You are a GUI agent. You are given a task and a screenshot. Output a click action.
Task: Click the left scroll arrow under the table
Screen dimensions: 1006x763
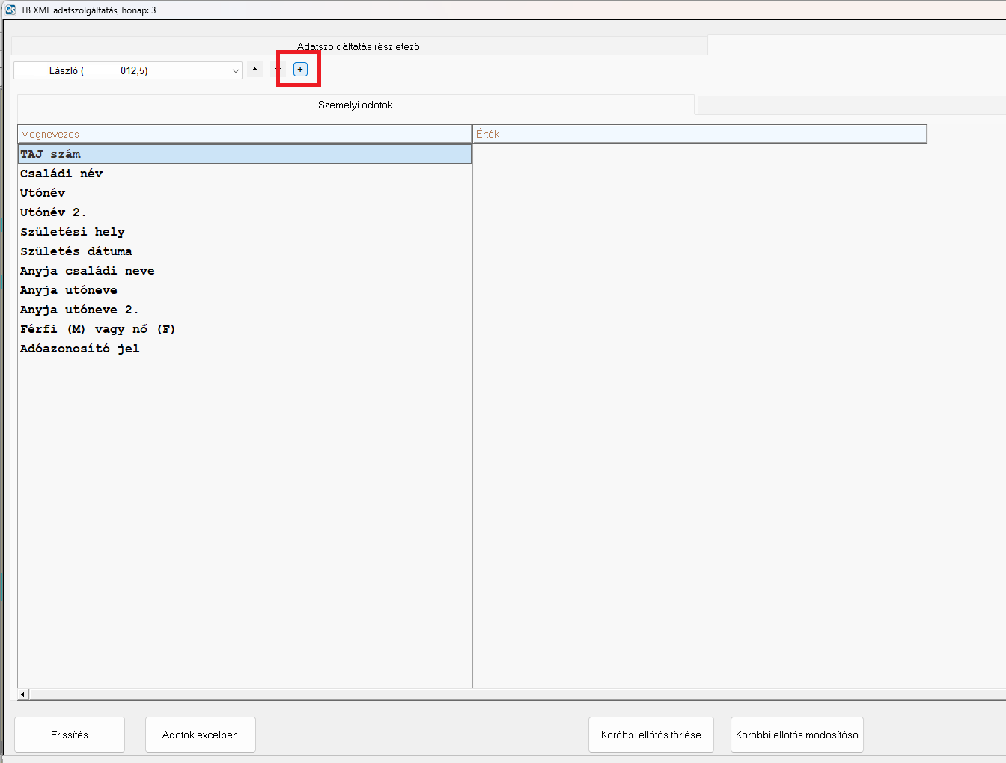click(x=23, y=694)
